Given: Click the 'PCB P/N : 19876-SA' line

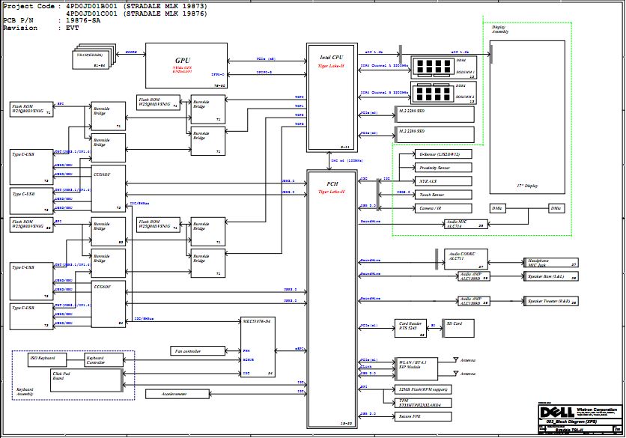Looking at the screenshot, I should pos(52,20).
